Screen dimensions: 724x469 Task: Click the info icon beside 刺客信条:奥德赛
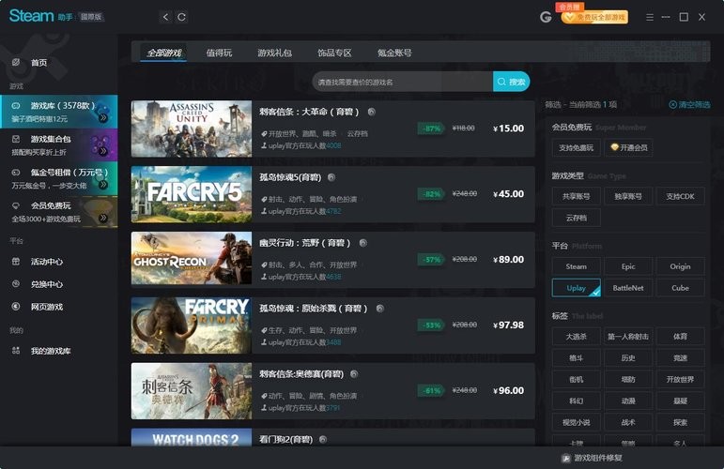pos(354,374)
